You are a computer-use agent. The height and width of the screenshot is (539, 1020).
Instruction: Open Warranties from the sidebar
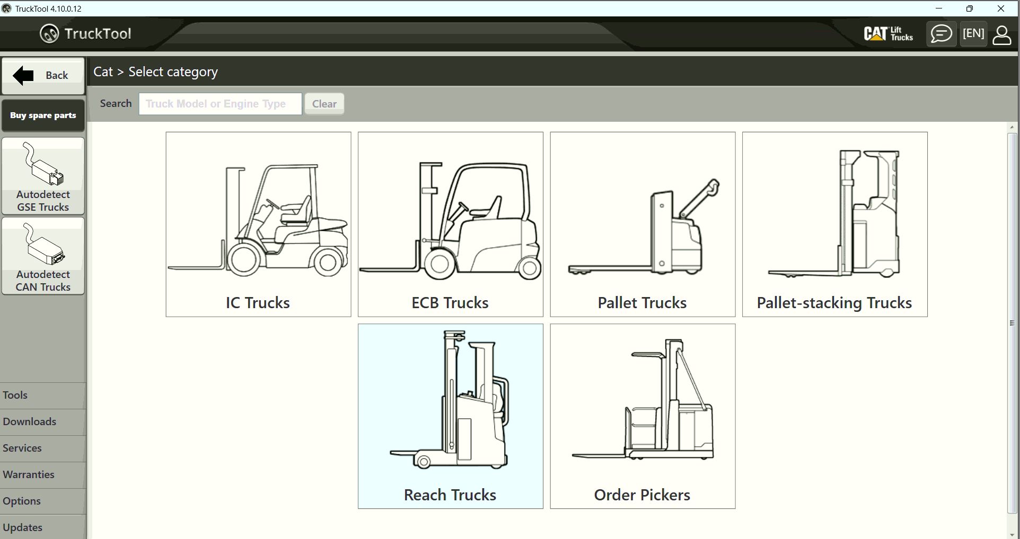pyautogui.click(x=42, y=474)
